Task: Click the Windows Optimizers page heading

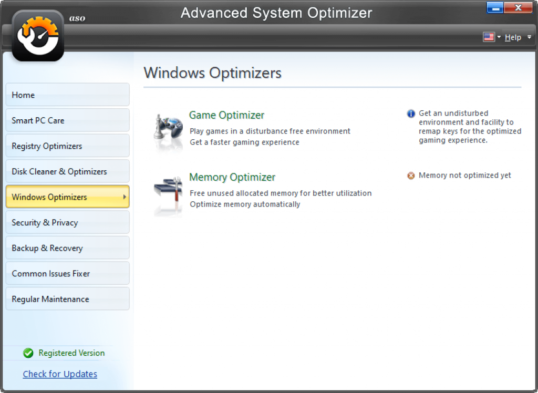Action: [x=212, y=73]
